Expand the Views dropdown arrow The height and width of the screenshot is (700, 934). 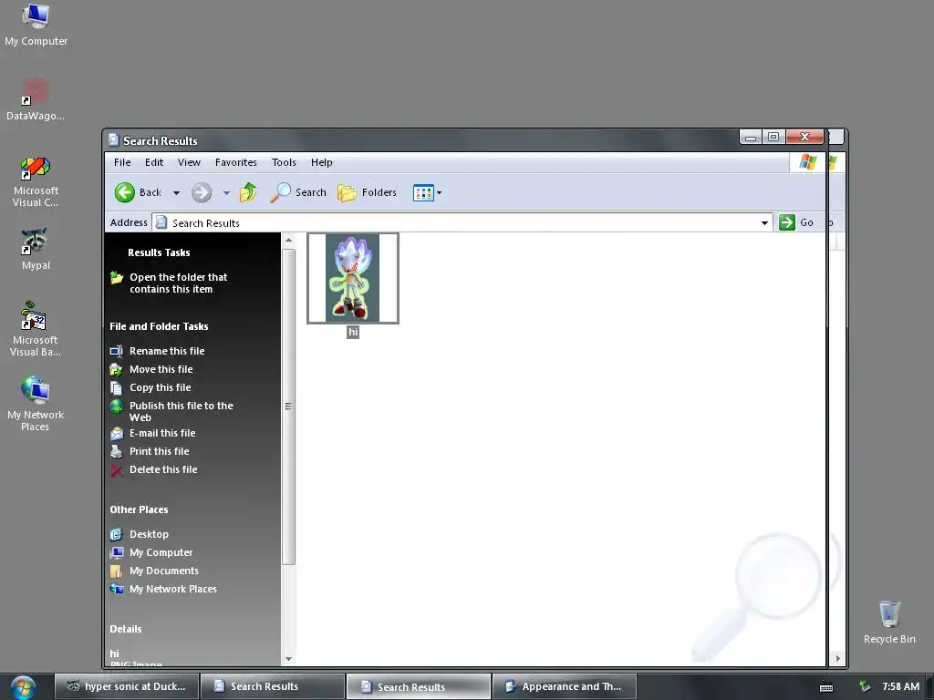440,193
